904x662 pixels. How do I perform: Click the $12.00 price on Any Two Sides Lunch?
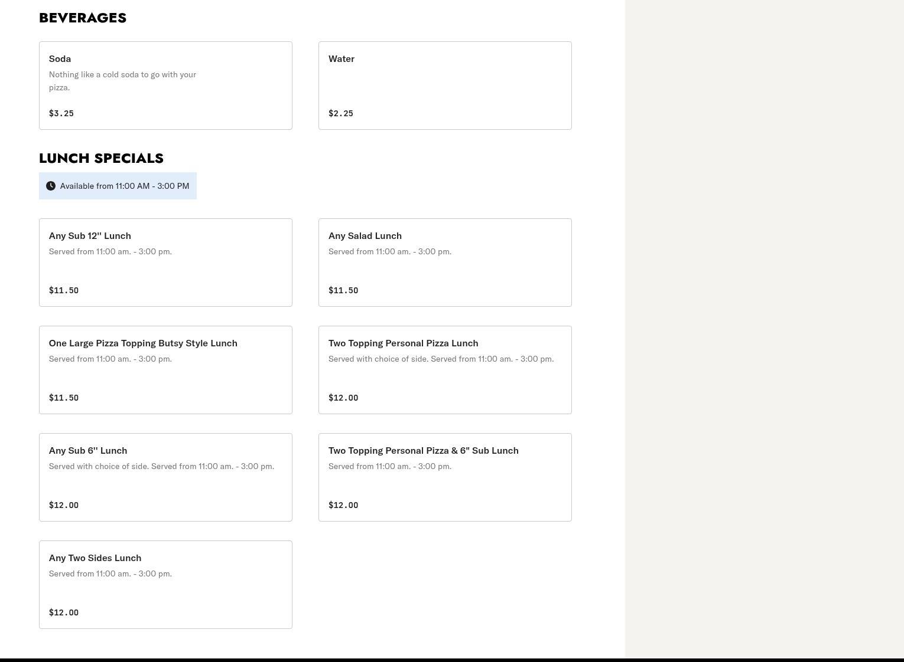tap(64, 612)
